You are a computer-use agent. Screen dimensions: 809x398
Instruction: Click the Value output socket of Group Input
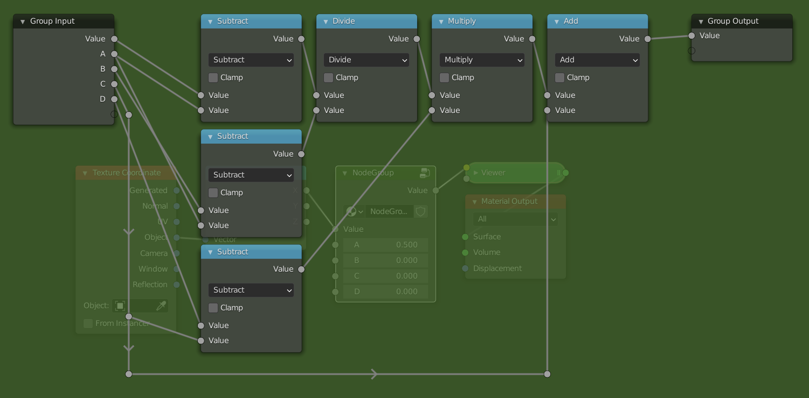pyautogui.click(x=114, y=39)
